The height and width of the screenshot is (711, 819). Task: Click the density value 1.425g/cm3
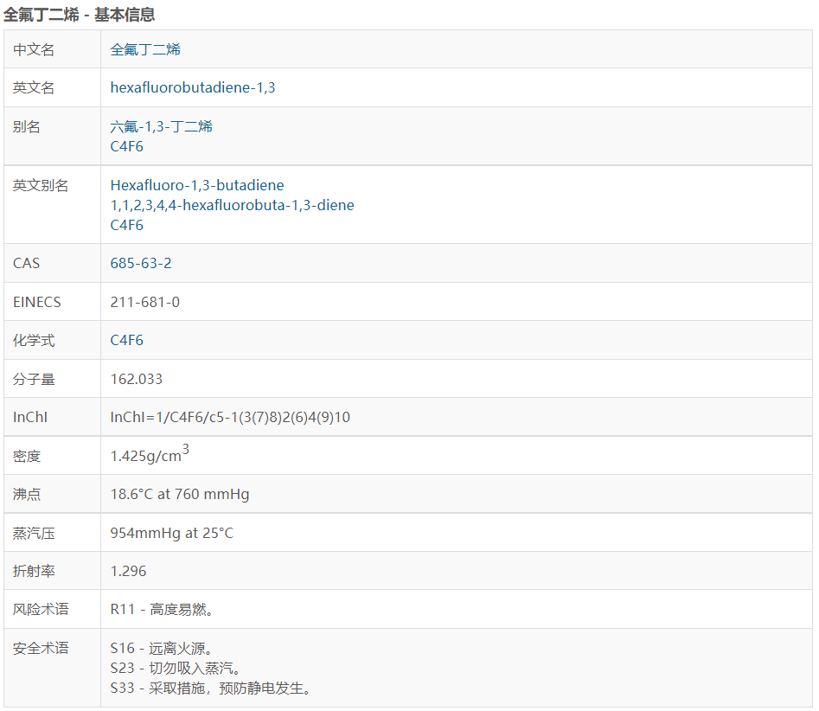click(149, 455)
